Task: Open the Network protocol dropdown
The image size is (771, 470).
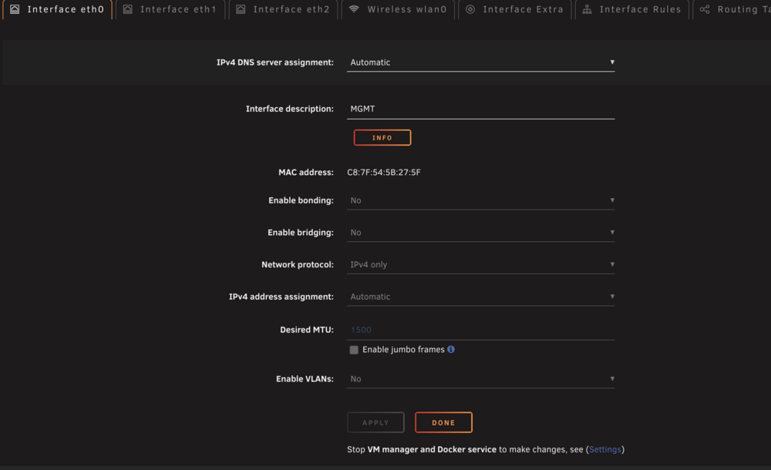Action: pyautogui.click(x=480, y=264)
